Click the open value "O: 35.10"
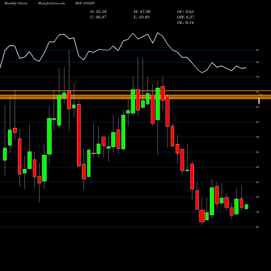Viewport: 271px width, 271px height. [x=99, y=12]
